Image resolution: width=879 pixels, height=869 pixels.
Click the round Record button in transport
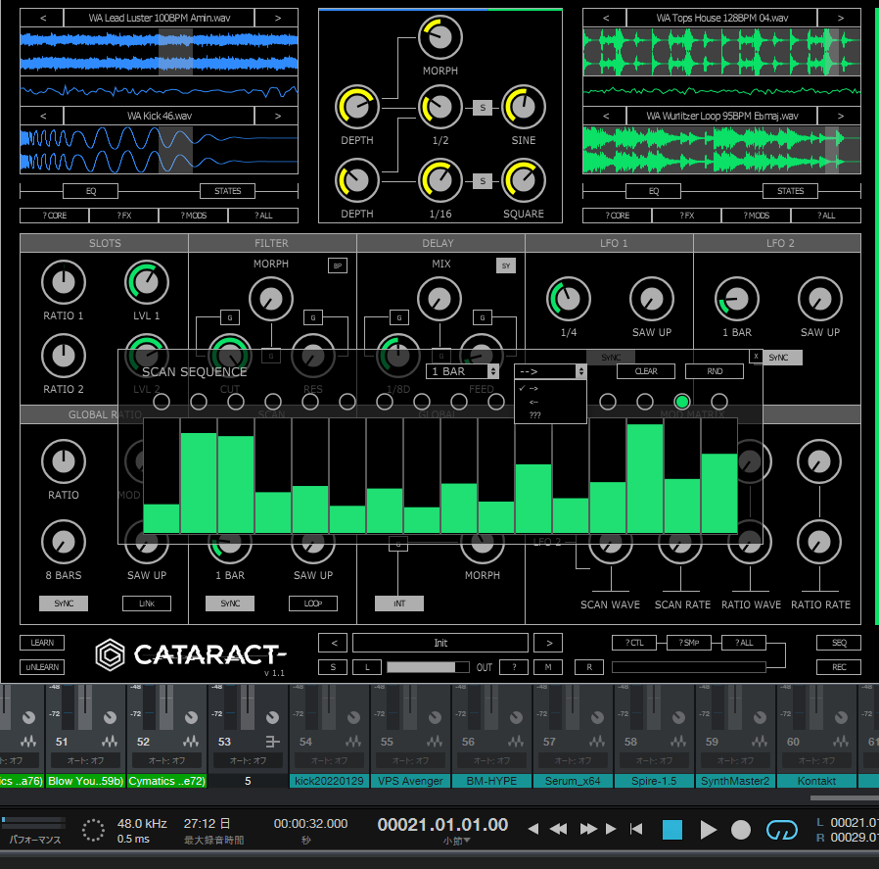point(741,829)
